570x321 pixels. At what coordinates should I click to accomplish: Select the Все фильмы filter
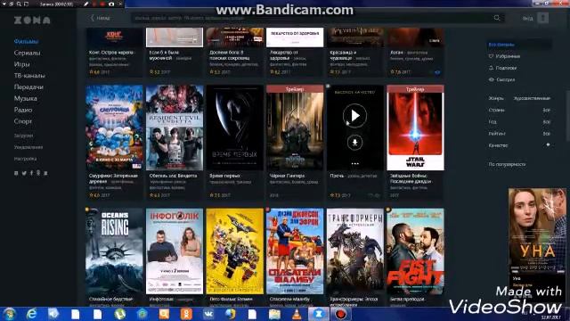(501, 45)
